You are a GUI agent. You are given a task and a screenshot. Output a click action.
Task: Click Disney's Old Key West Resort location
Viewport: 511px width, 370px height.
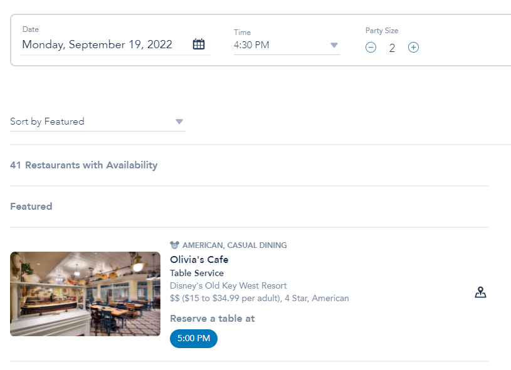click(228, 285)
